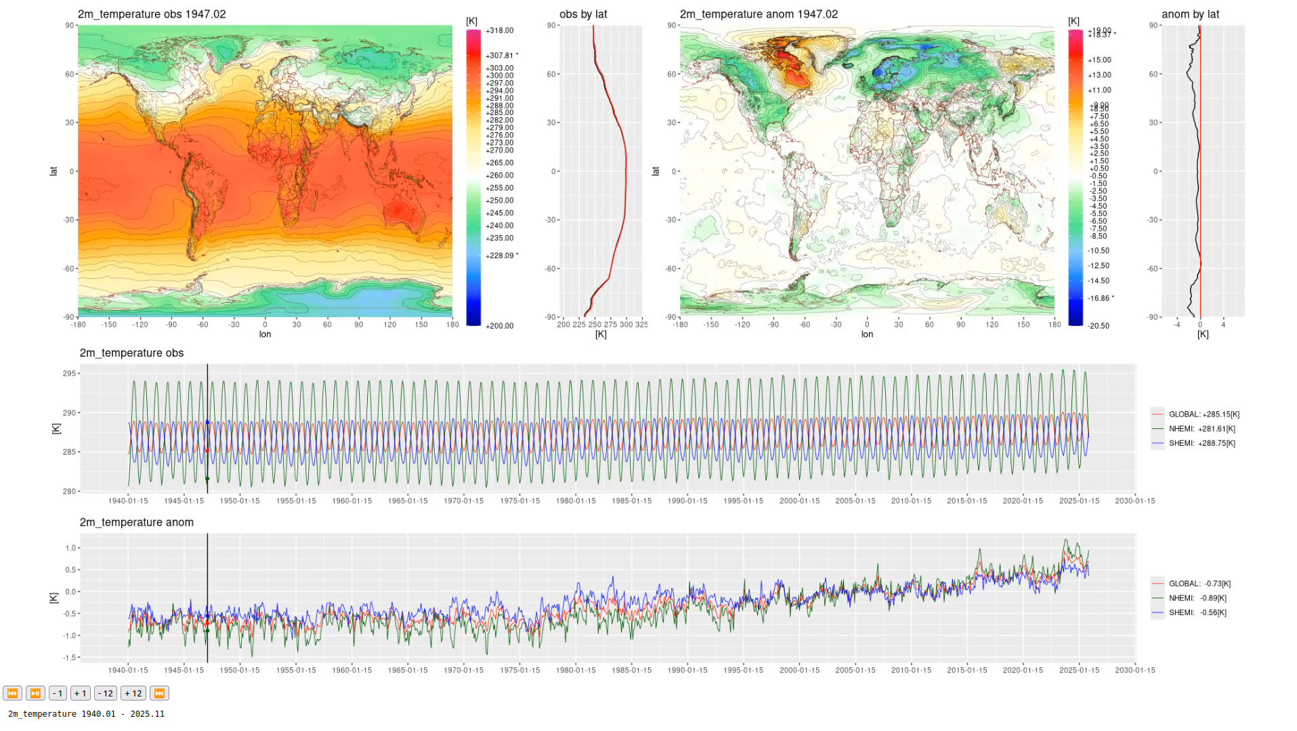
Task: Click the anomaly map color scale bar
Action: 1075,176
